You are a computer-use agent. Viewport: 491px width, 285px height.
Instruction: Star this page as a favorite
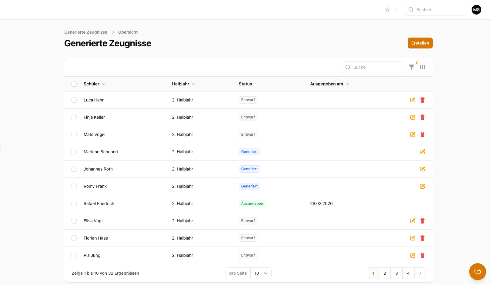pyautogui.click(x=387, y=9)
